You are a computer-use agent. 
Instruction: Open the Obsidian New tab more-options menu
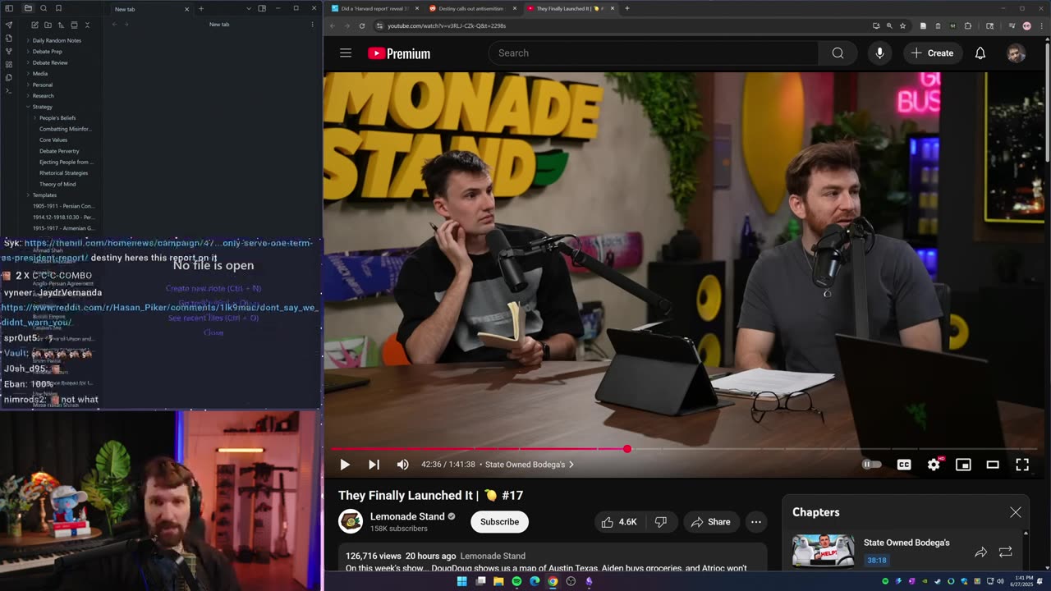(312, 25)
